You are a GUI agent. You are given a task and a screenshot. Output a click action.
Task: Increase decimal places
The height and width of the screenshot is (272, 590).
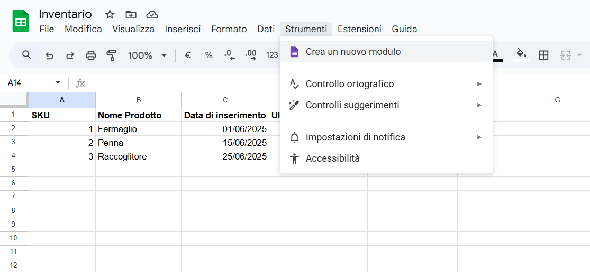251,55
